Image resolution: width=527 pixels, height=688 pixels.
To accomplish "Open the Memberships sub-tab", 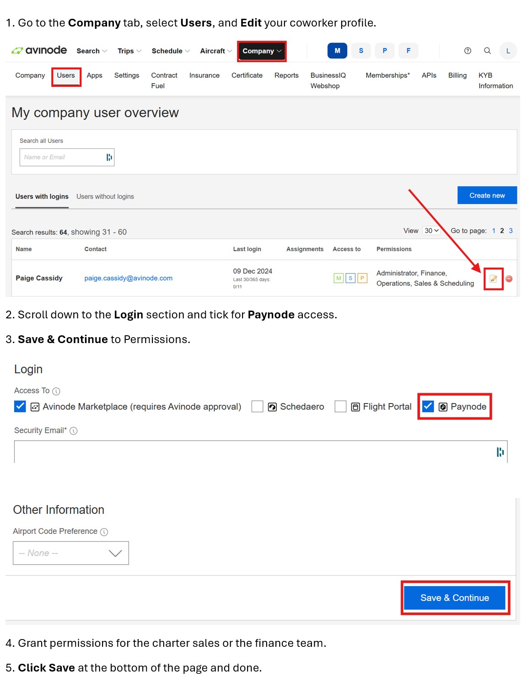I will [x=388, y=75].
